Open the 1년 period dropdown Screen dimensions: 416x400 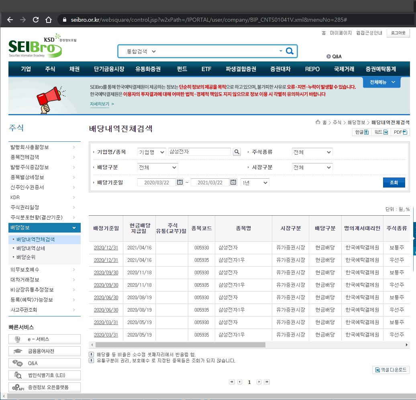tap(255, 183)
